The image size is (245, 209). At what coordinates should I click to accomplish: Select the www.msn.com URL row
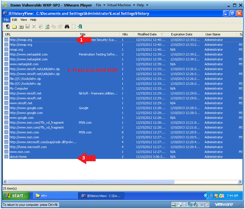pos(20,152)
